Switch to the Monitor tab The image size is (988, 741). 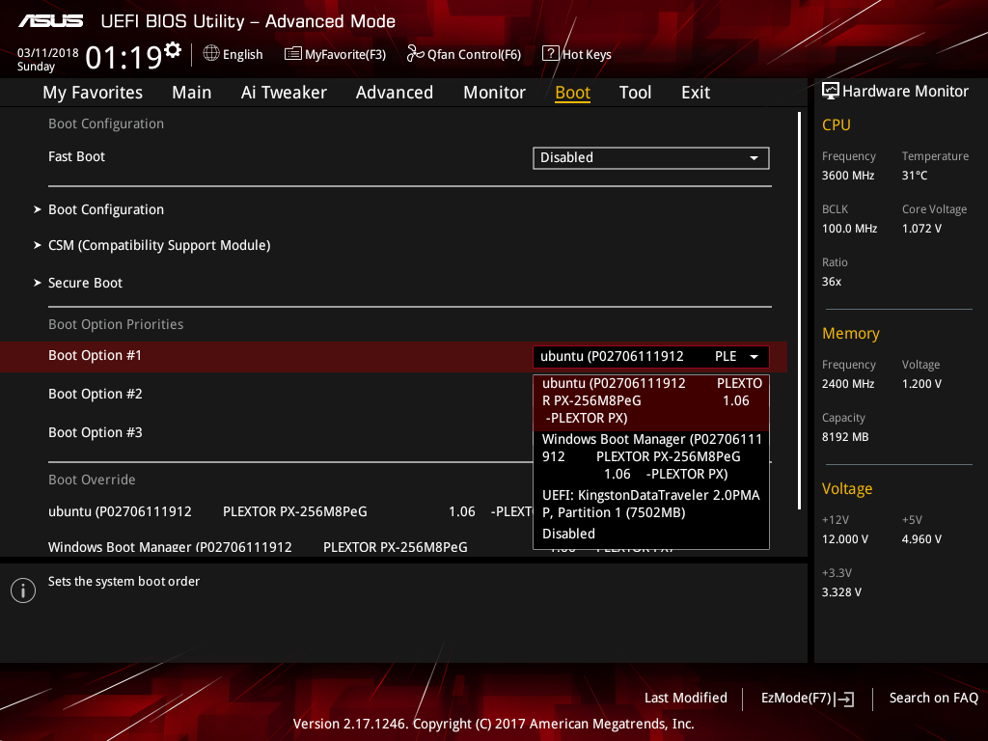click(495, 93)
